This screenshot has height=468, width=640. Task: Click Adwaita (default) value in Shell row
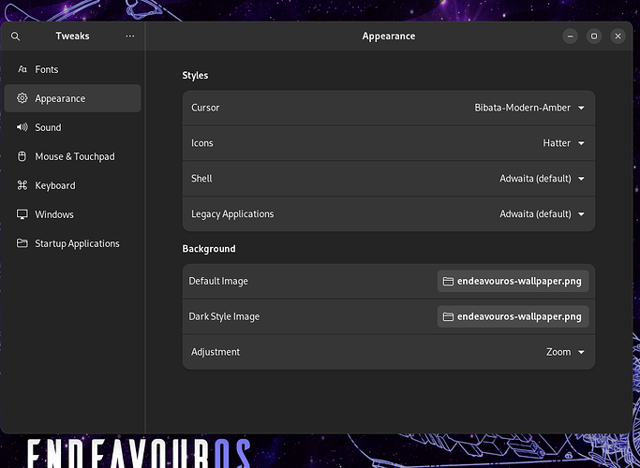click(535, 179)
